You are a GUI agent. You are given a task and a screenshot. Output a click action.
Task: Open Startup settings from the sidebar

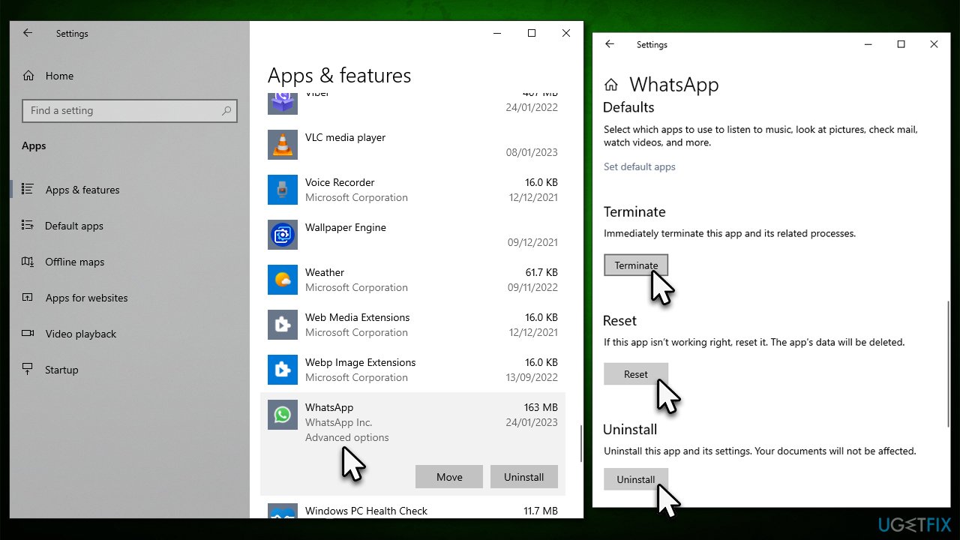click(x=61, y=370)
